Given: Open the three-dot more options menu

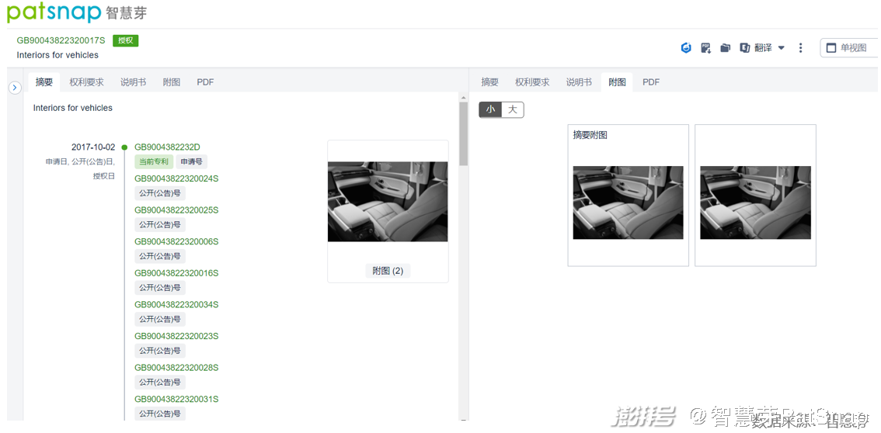Looking at the screenshot, I should pyautogui.click(x=801, y=47).
